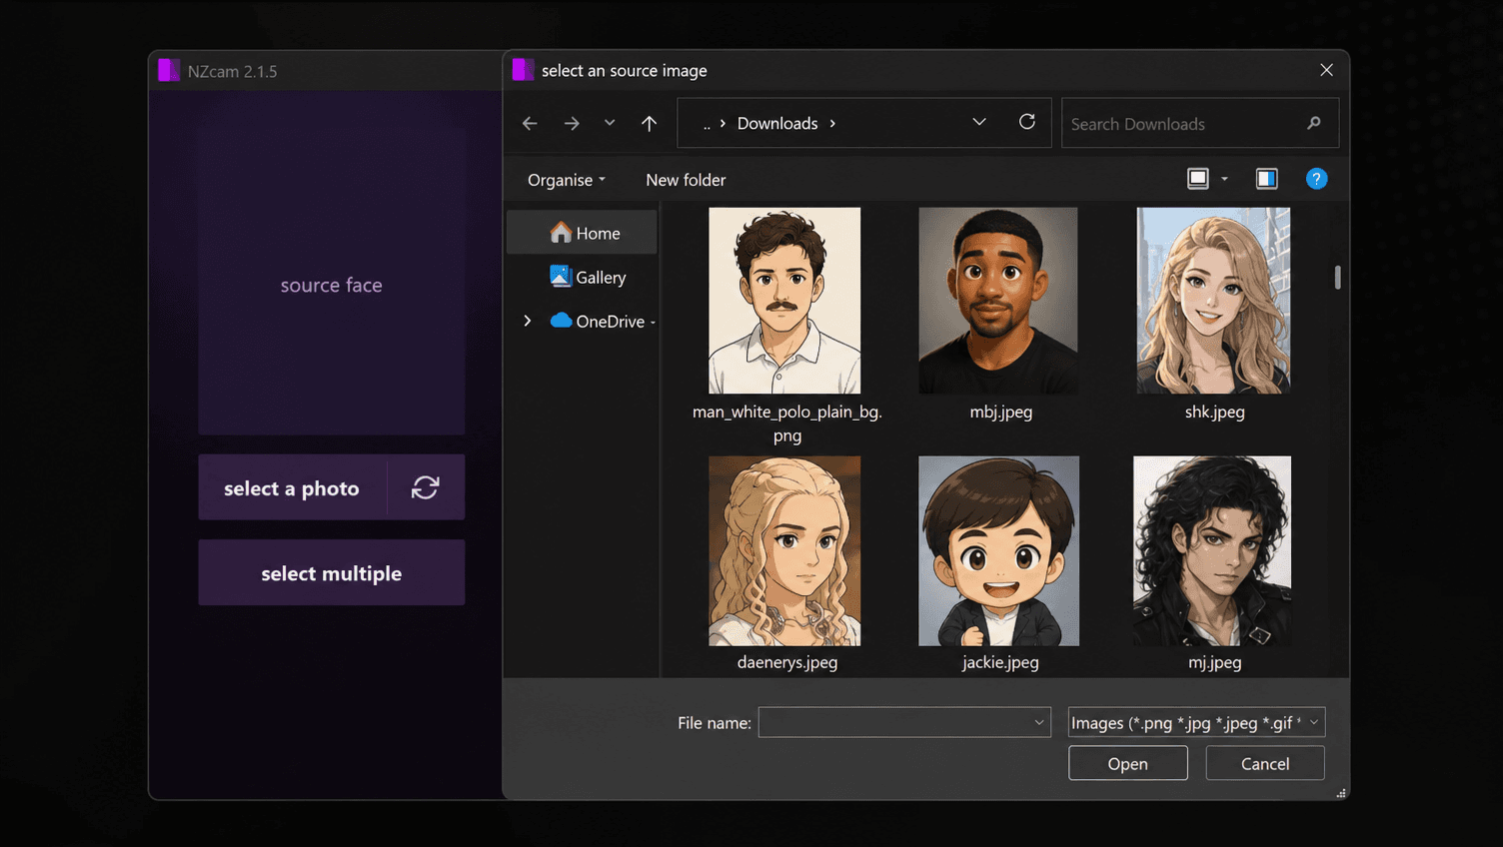
Task: Toggle the preview pane
Action: pyautogui.click(x=1267, y=179)
